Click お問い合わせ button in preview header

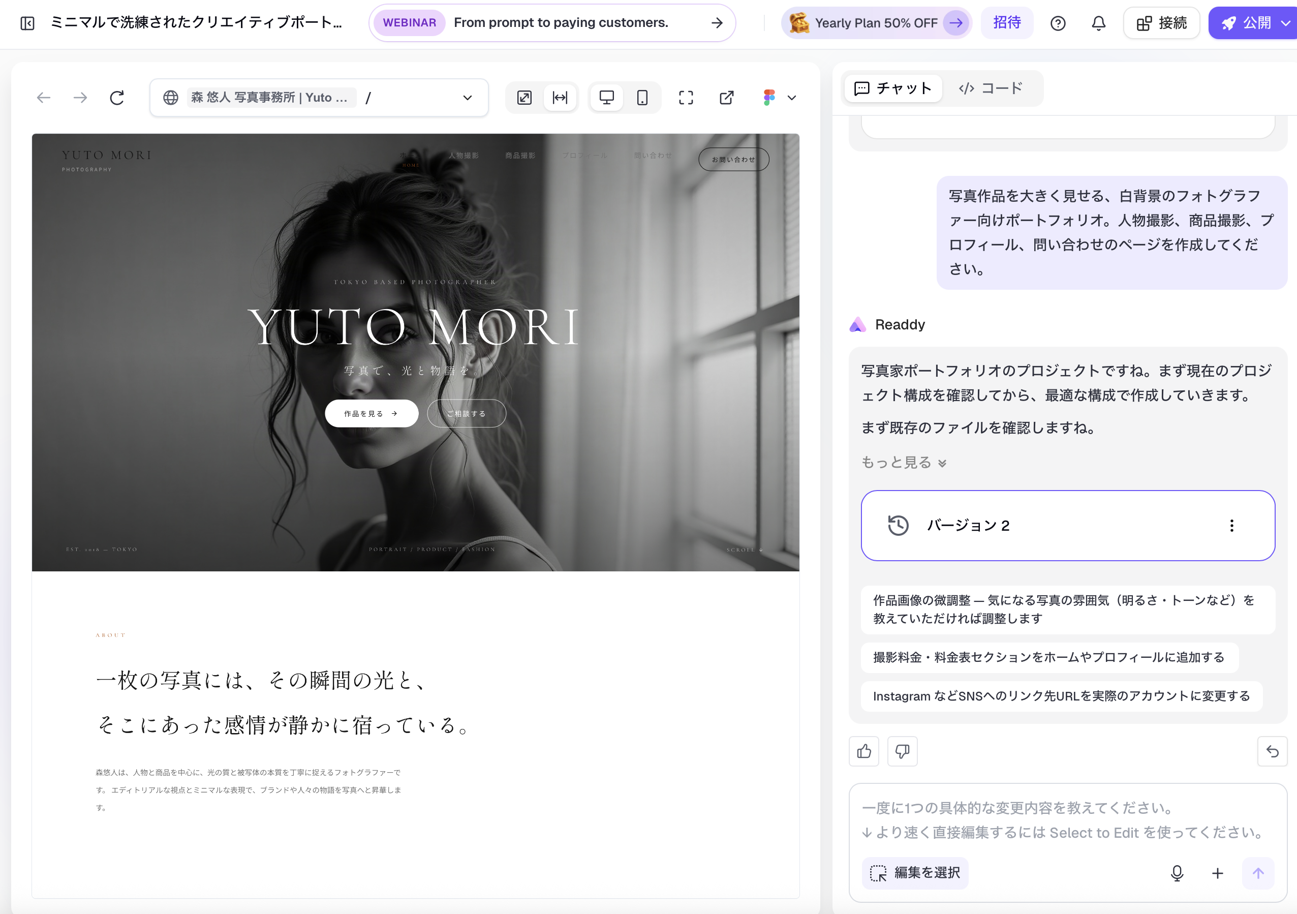(733, 159)
